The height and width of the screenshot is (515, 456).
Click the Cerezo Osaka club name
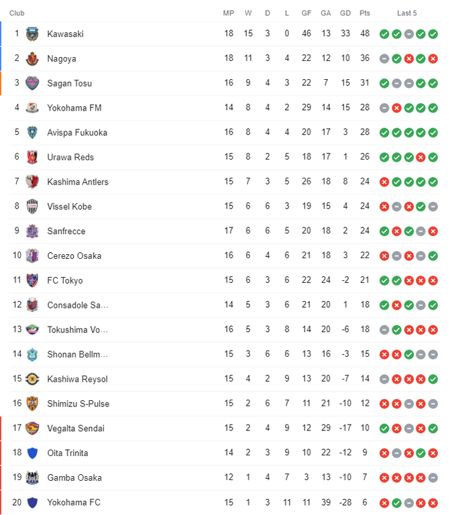74,256
